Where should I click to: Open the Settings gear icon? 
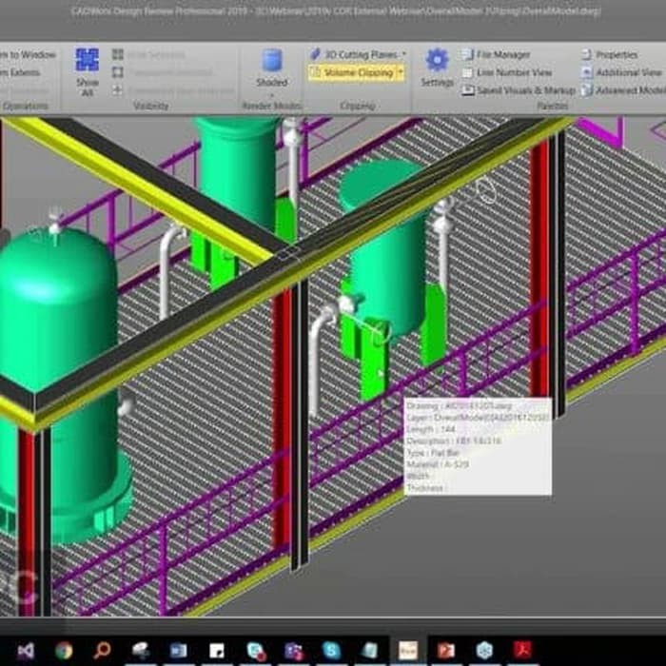pos(437,68)
